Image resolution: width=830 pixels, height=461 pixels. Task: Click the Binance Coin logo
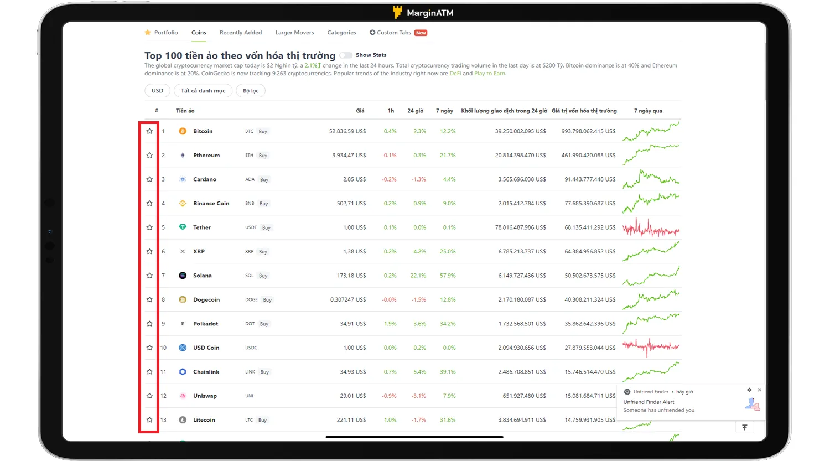pos(183,204)
